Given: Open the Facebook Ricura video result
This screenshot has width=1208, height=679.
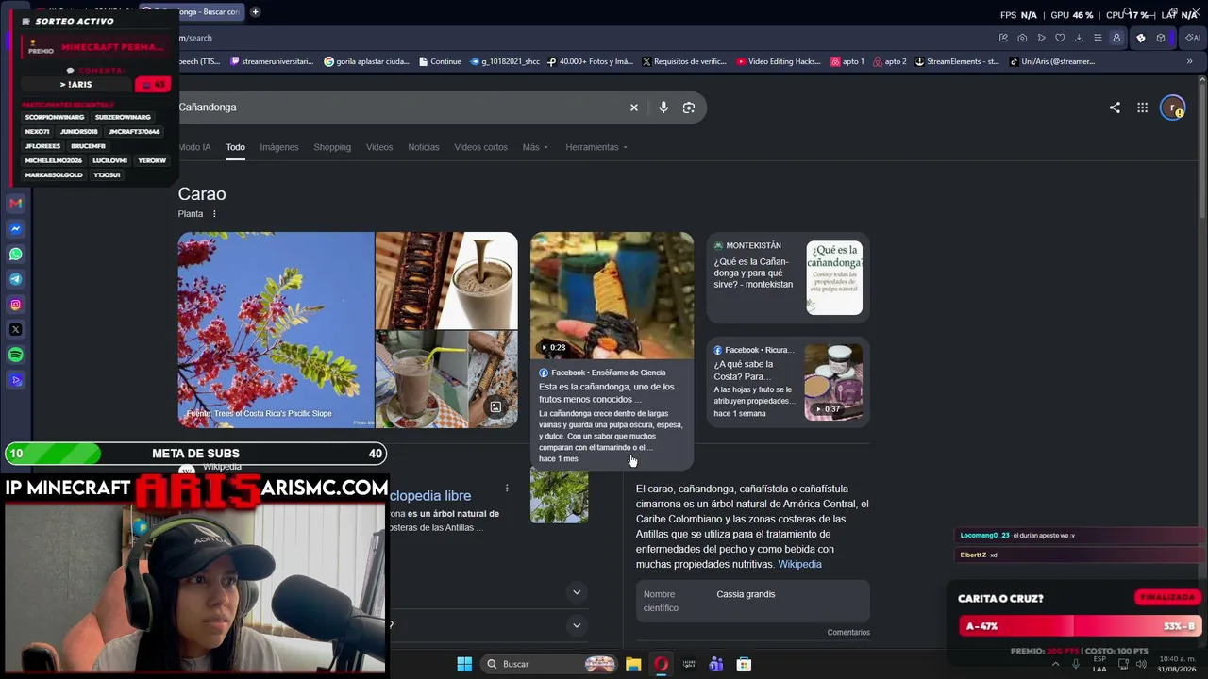Looking at the screenshot, I should [788, 382].
